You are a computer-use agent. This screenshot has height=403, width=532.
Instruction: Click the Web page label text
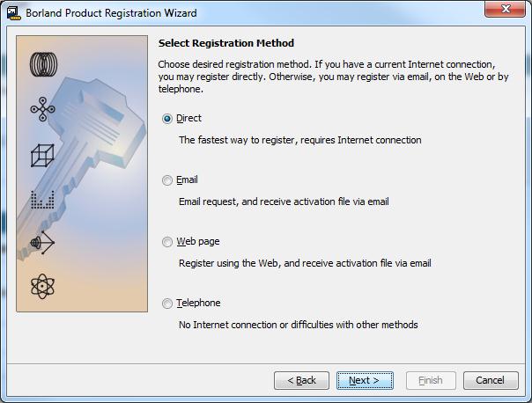(x=197, y=241)
